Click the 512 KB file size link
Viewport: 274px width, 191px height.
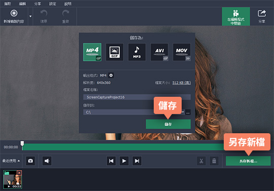(x=181, y=83)
